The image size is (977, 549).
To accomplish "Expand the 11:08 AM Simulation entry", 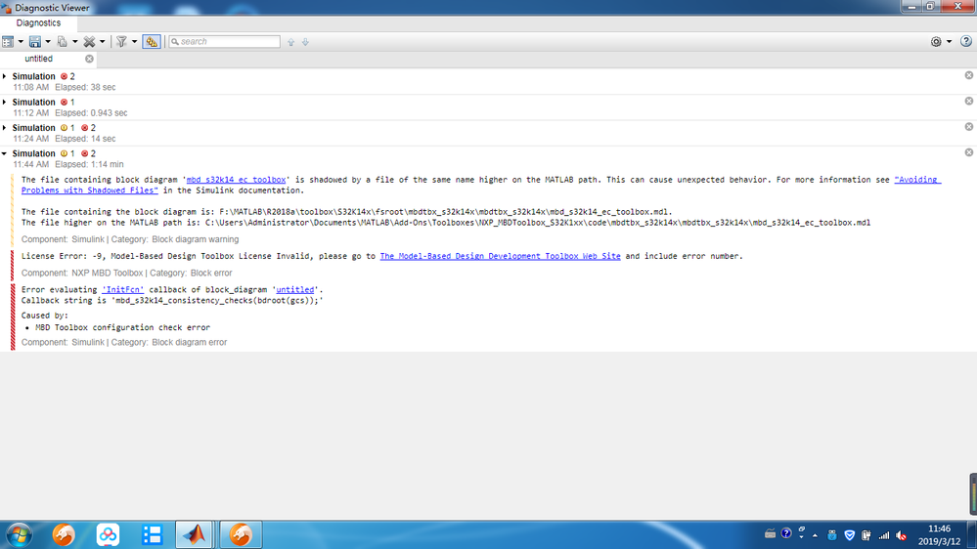I will [x=4, y=76].
